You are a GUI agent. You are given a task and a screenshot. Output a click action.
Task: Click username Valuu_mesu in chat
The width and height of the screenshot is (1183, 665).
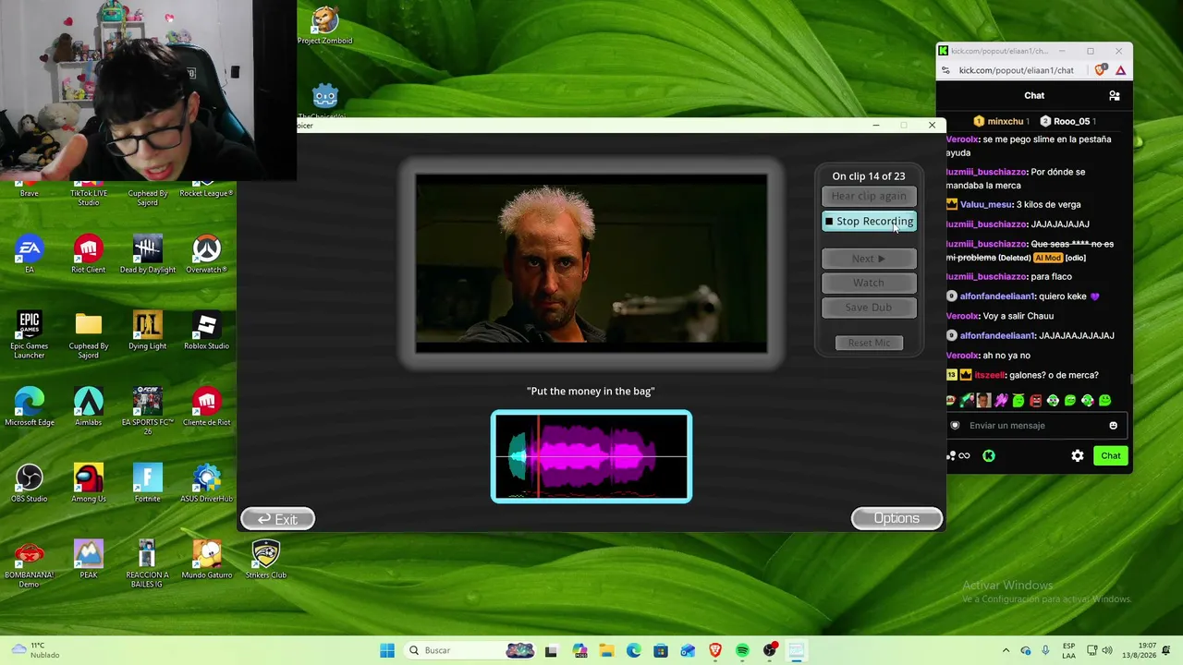[986, 204]
